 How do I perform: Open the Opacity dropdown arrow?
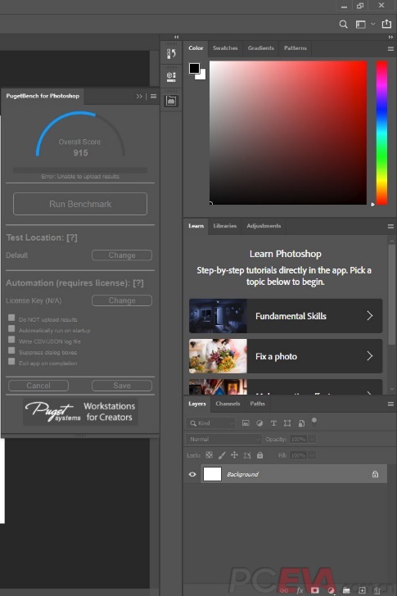[x=312, y=439]
